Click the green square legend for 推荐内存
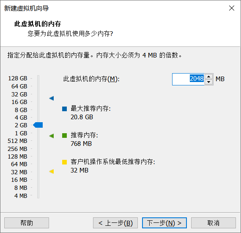Screen dimensions: 241x233 pos(64,135)
